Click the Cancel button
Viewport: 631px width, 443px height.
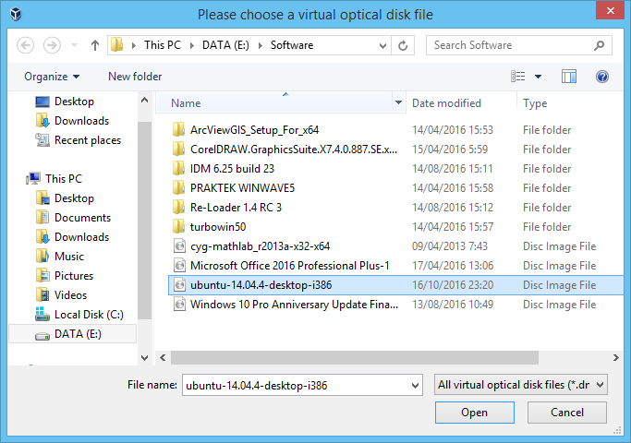coord(567,413)
